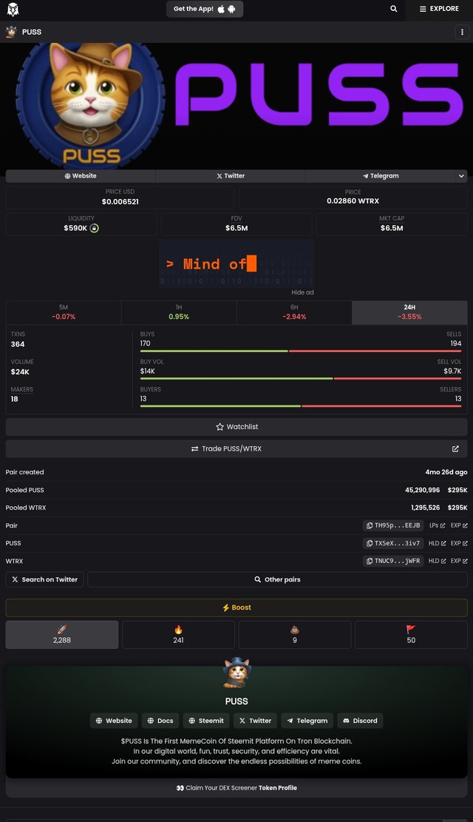Open the Steemit button
Viewport: 473px width, 822px height.
tap(206, 721)
